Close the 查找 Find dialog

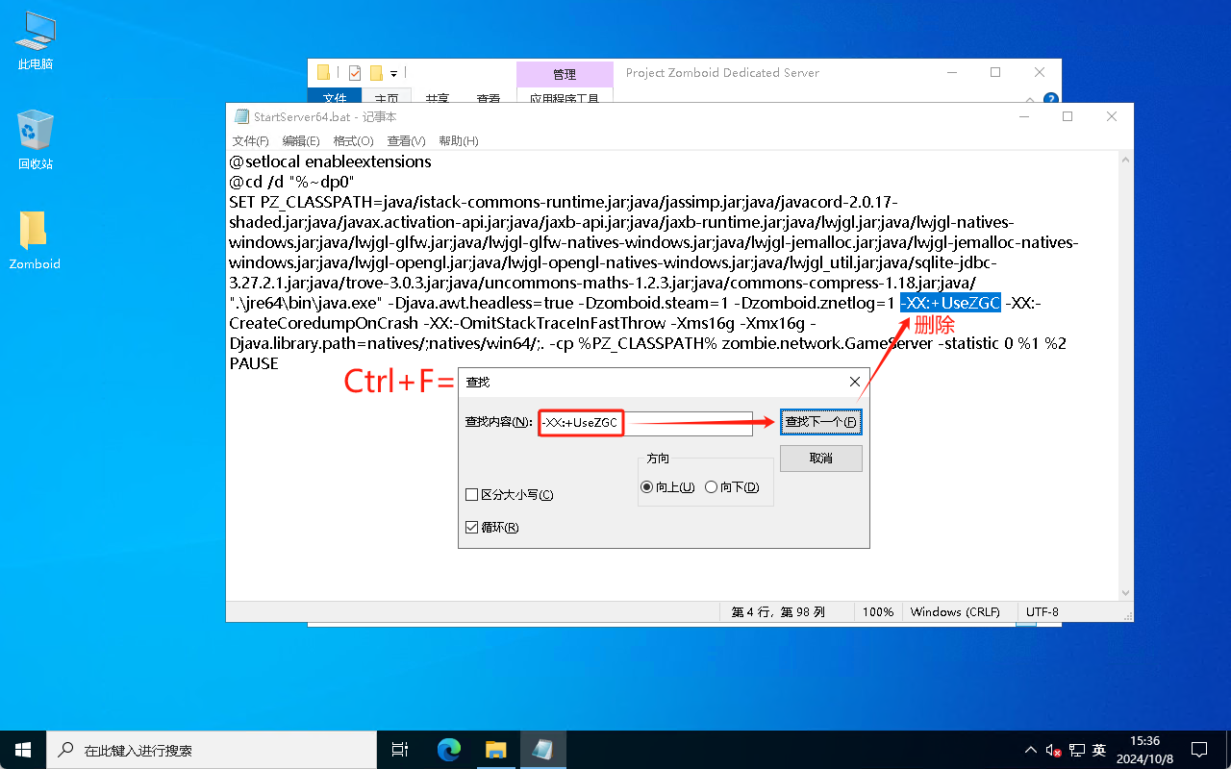[x=855, y=382]
